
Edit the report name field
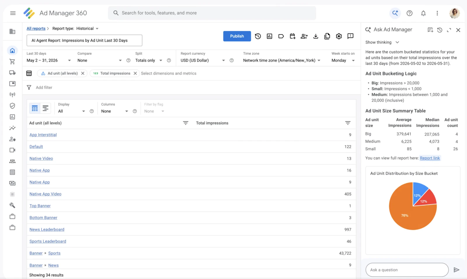pos(84,41)
